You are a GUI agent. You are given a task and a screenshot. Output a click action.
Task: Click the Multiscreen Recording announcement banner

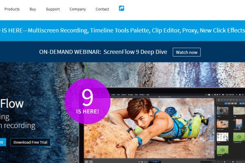(122, 31)
